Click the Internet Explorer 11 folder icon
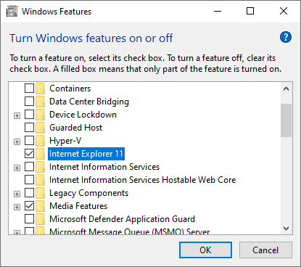The image size is (301, 267). tap(40, 154)
